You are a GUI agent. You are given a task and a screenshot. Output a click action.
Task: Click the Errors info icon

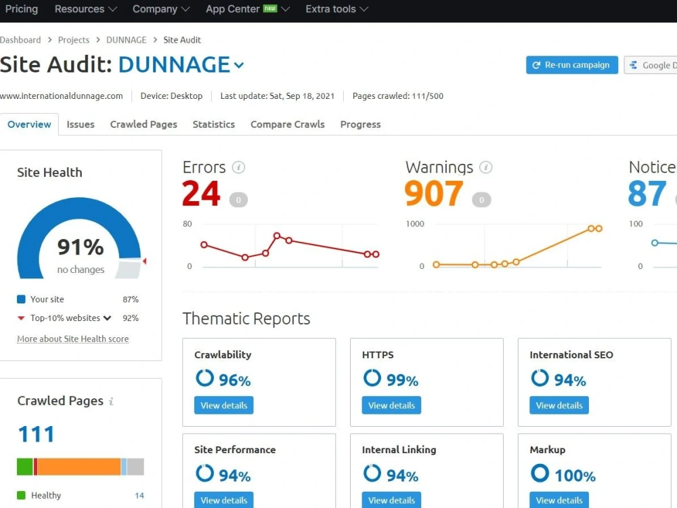pyautogui.click(x=238, y=167)
